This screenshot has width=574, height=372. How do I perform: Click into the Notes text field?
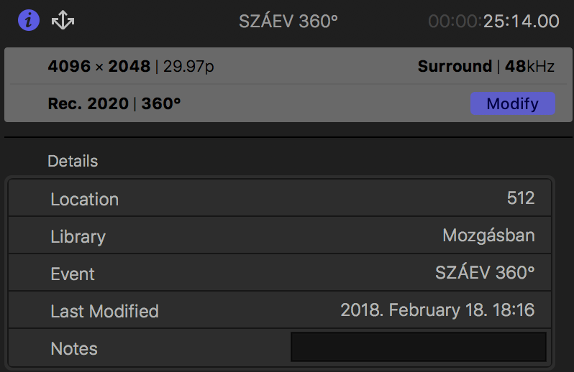[x=419, y=347]
